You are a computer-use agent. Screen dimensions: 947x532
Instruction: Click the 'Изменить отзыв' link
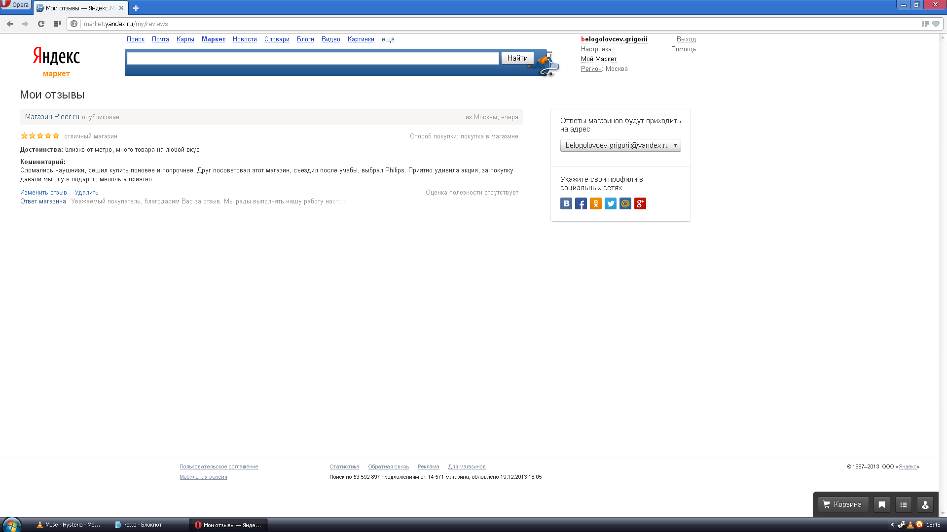[43, 193]
